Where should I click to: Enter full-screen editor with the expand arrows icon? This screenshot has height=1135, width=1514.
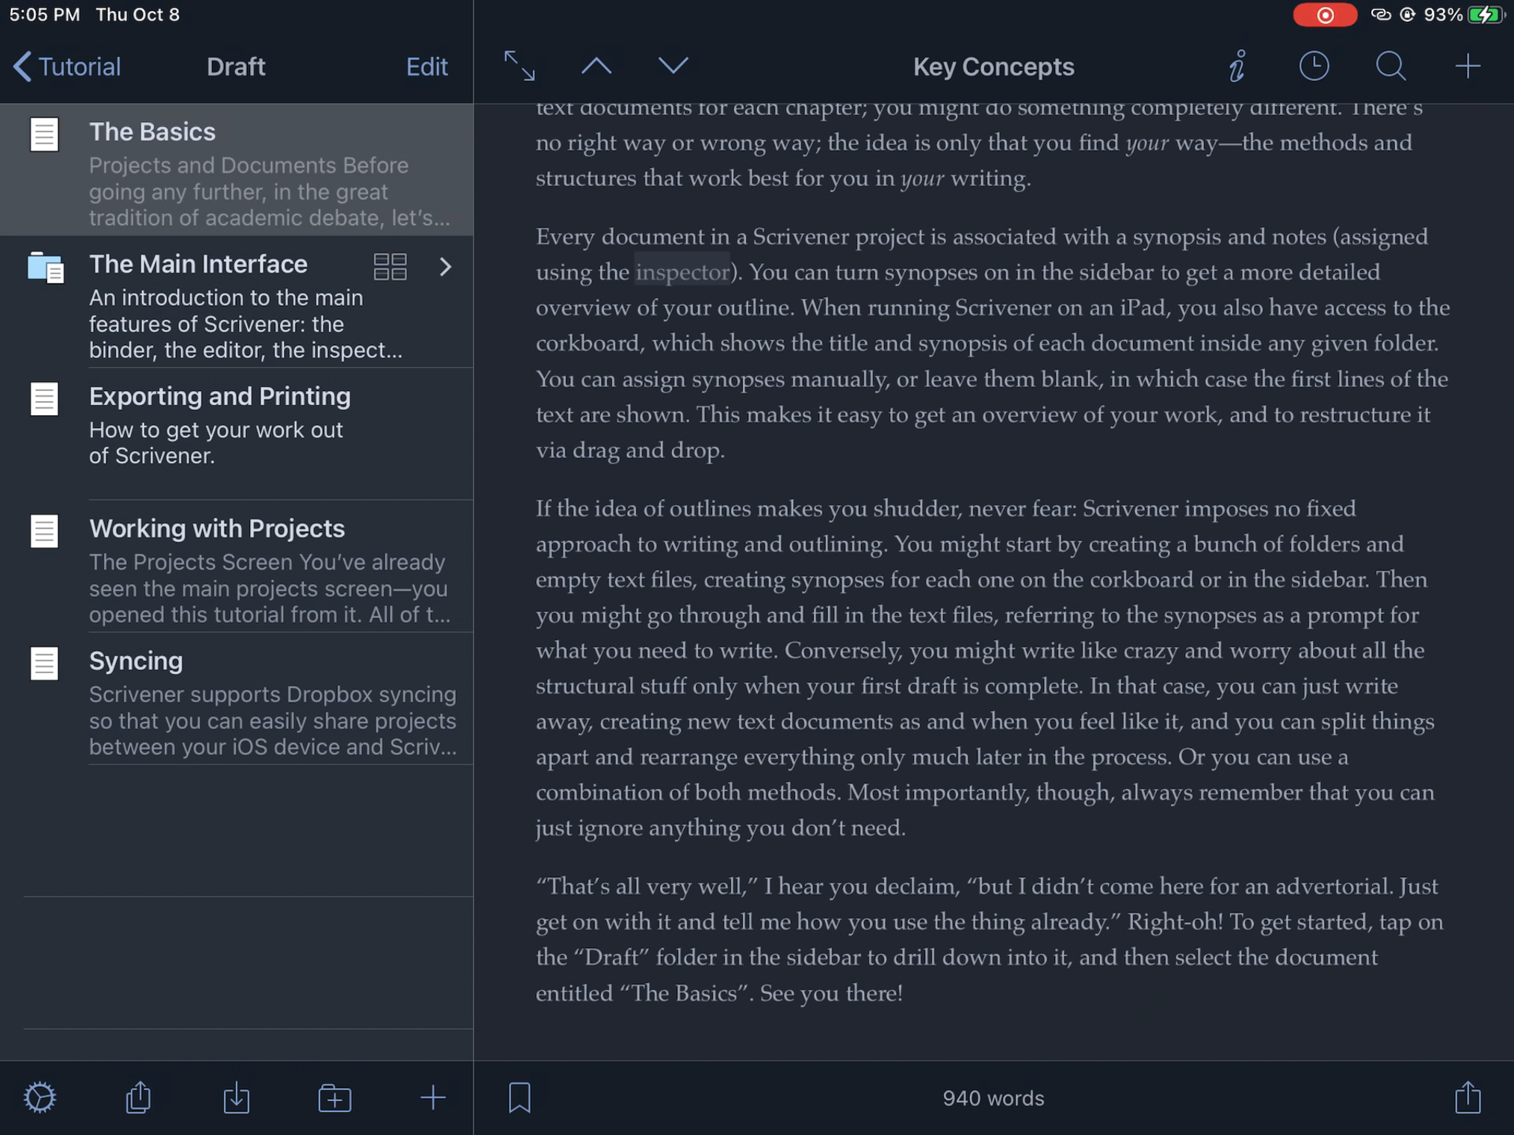519,66
